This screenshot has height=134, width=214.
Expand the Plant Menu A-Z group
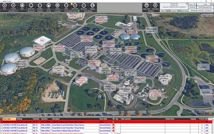coord(14,11)
